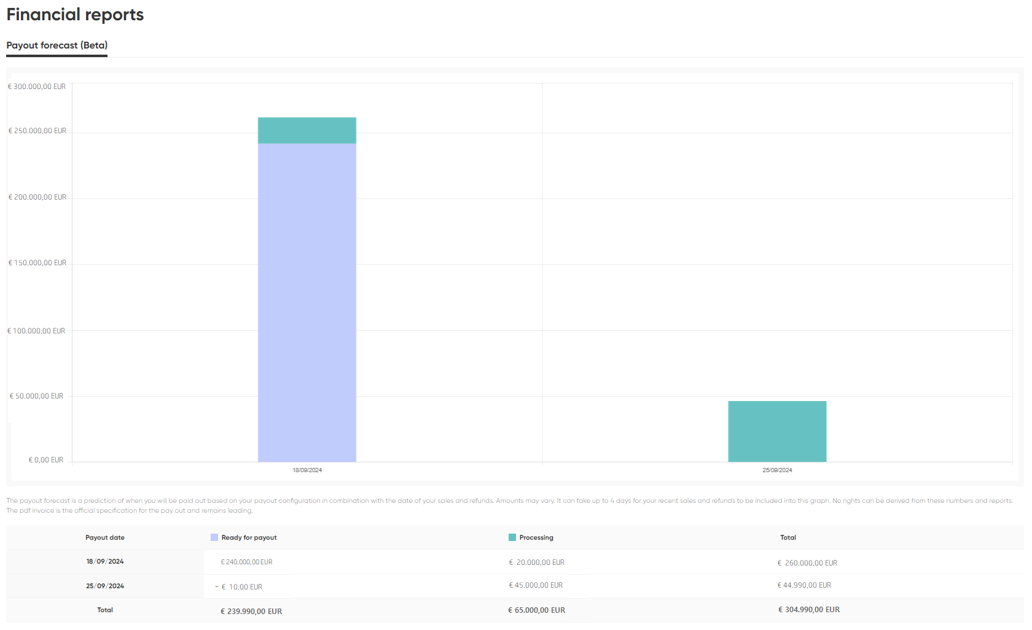Click the 18/09/2024 x-axis label

tap(307, 470)
